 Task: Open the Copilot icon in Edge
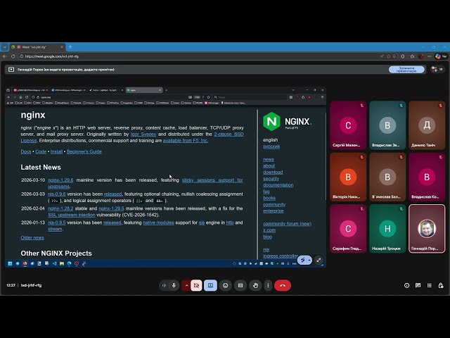(x=438, y=56)
